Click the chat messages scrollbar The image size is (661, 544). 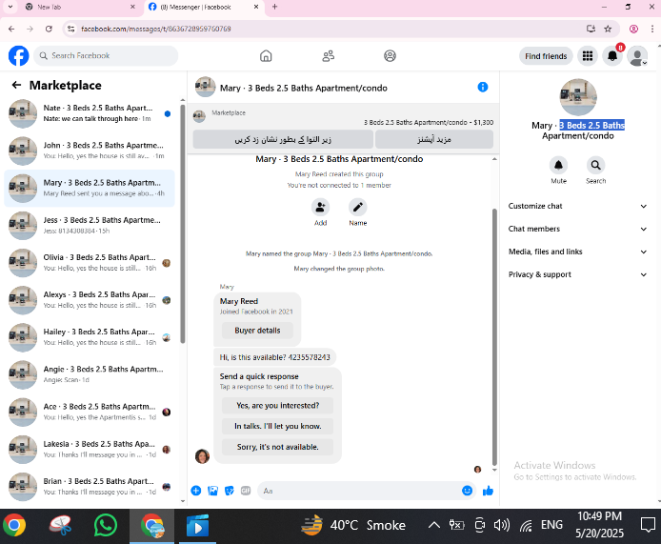pos(494,337)
